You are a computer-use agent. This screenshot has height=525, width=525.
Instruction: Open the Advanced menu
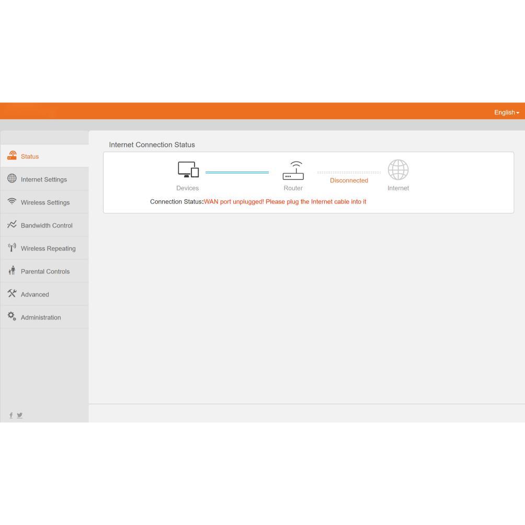tap(44, 294)
